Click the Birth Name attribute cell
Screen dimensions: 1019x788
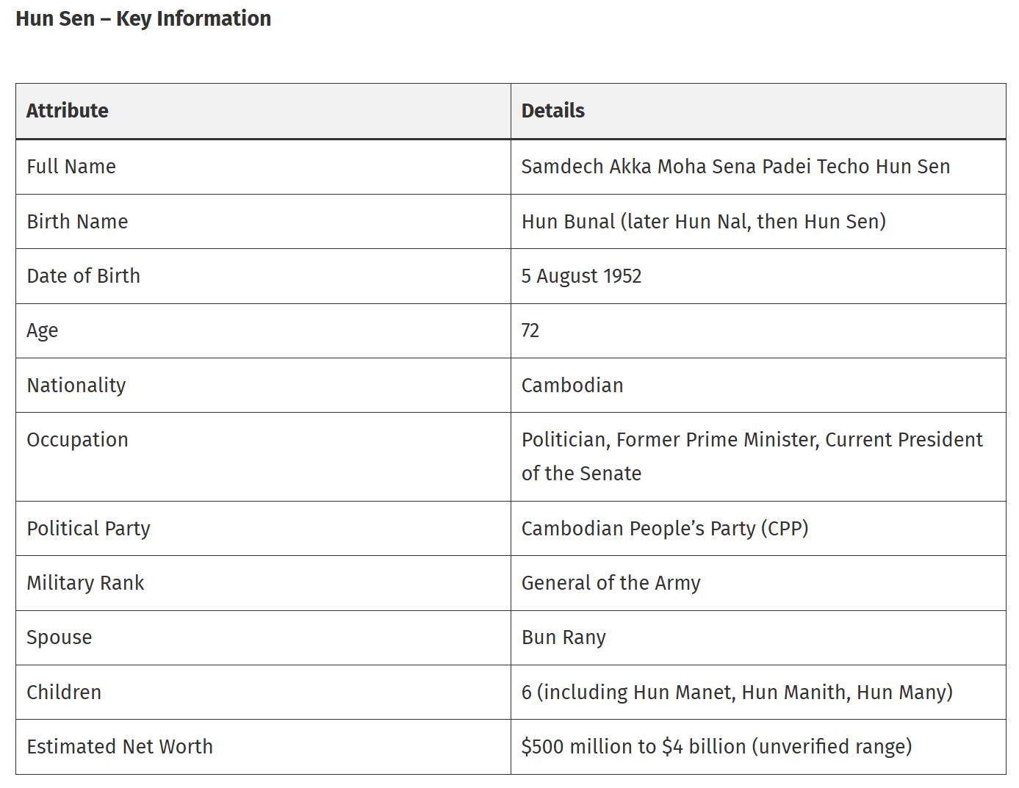263,222
